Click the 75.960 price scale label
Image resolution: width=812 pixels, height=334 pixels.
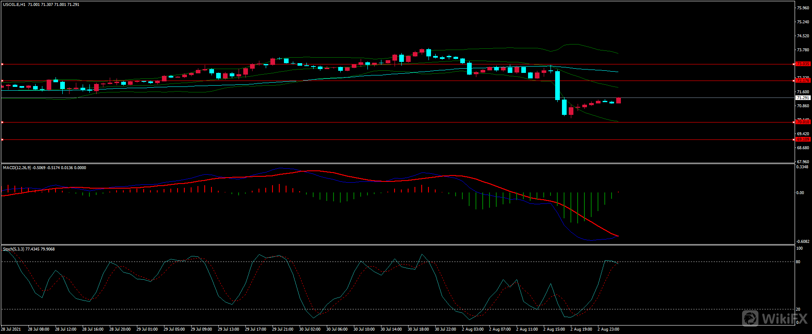pos(803,8)
